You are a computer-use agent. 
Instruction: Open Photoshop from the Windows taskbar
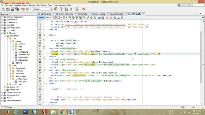click(x=25, y=112)
